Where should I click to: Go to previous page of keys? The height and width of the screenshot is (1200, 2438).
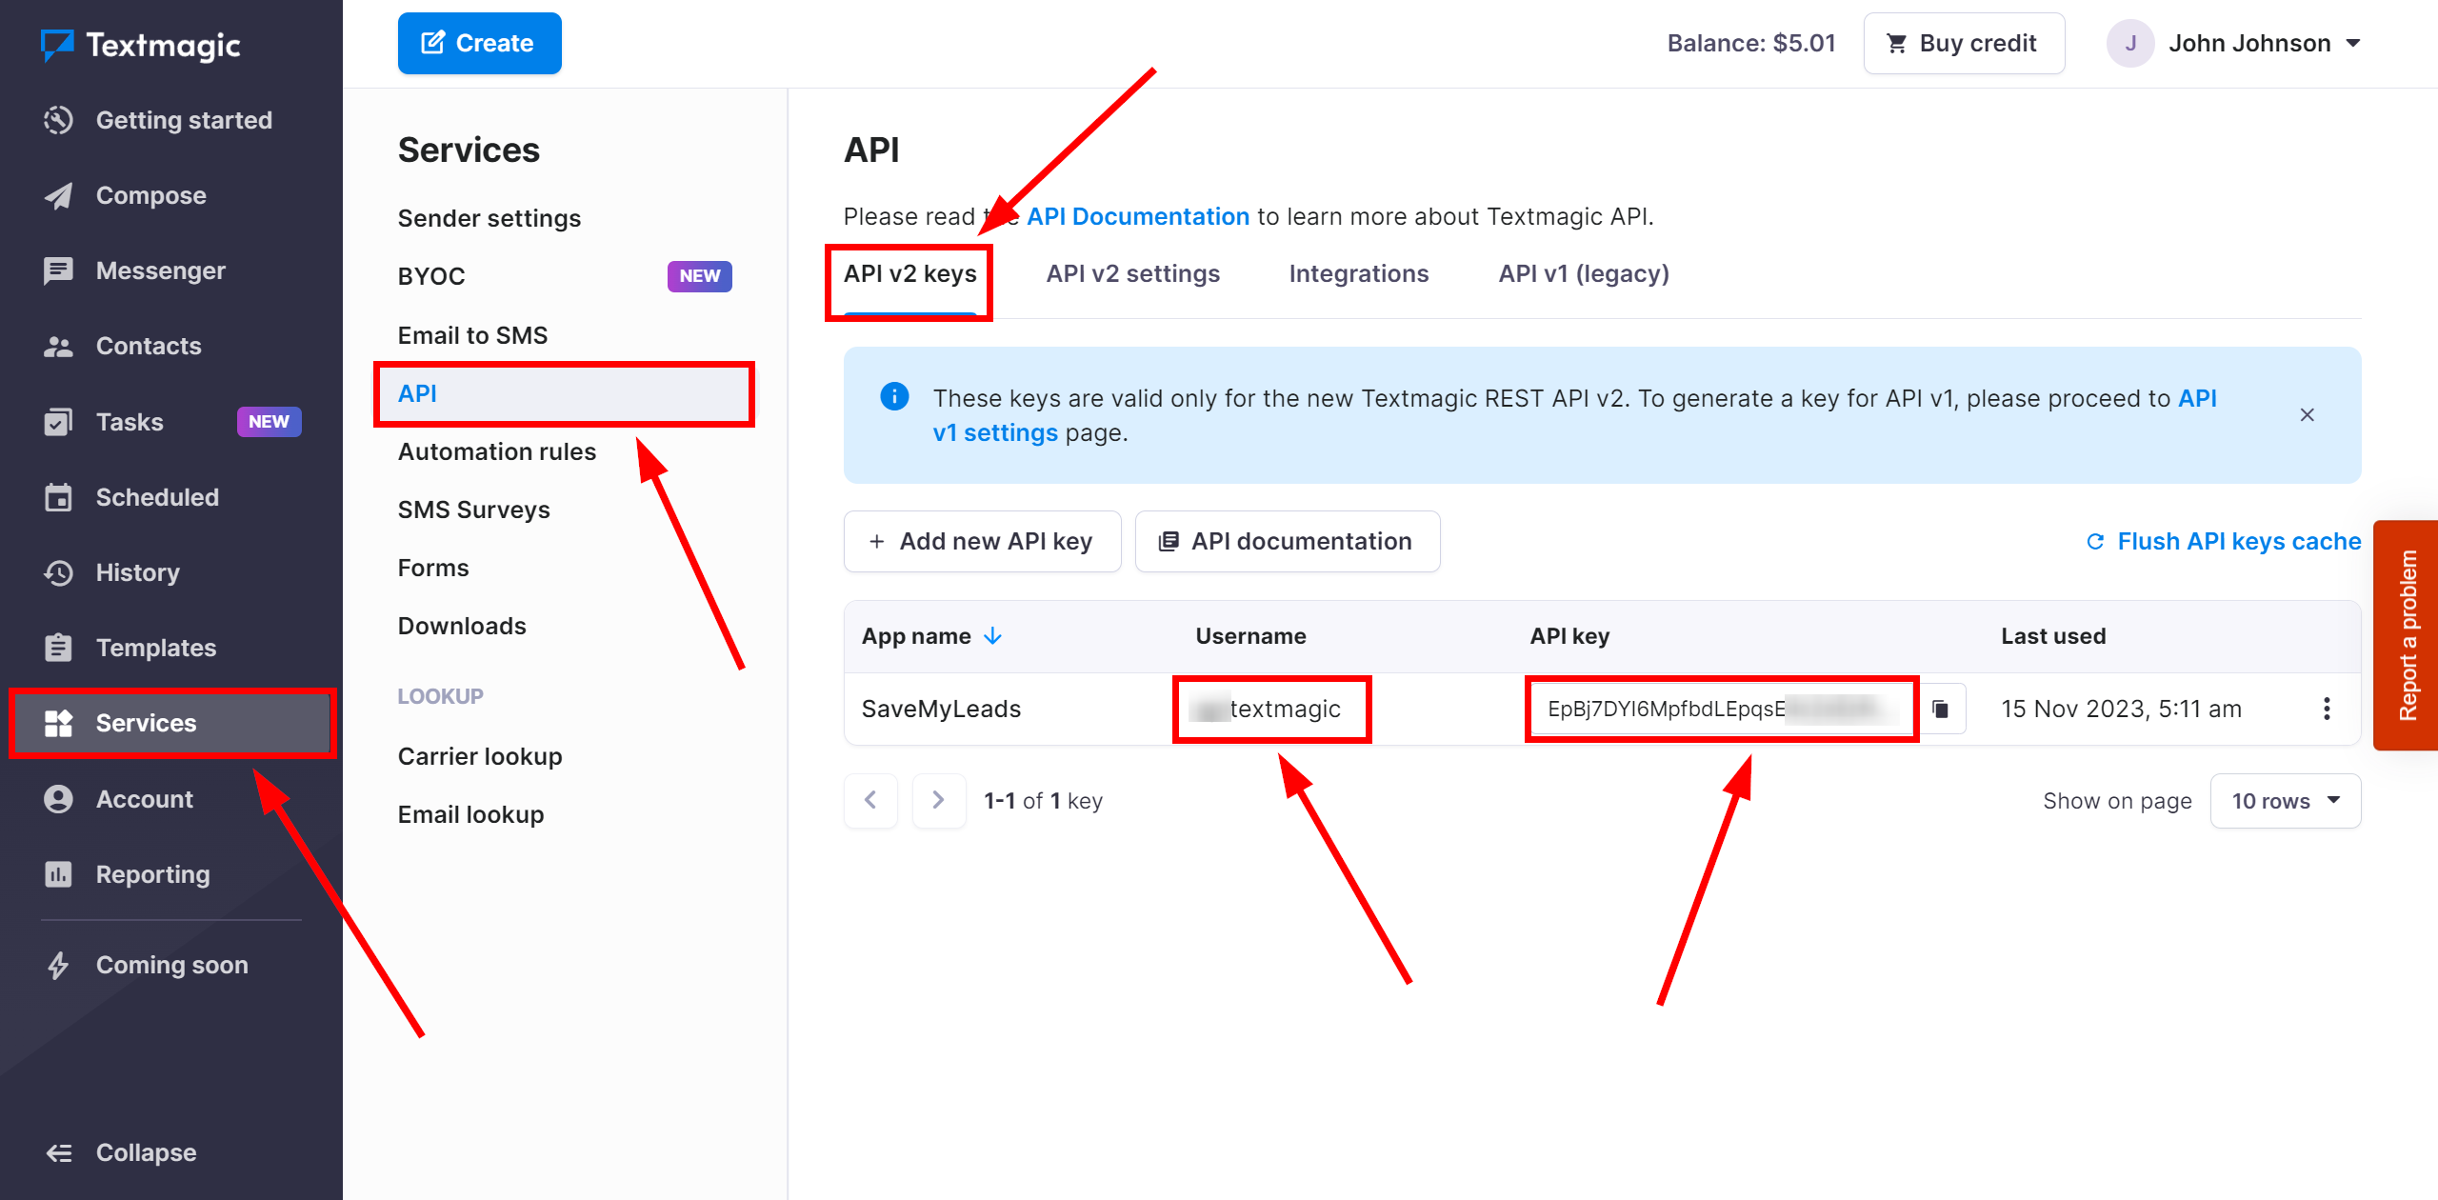tap(870, 801)
